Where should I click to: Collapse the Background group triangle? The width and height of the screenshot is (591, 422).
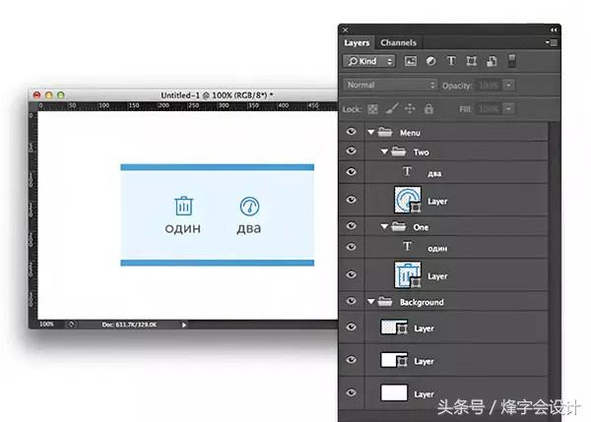point(371,302)
